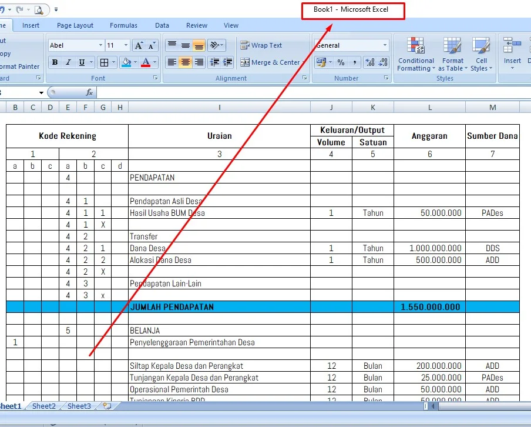Switch to the Page Layout tab
The width and height of the screenshot is (531, 427).
click(75, 25)
